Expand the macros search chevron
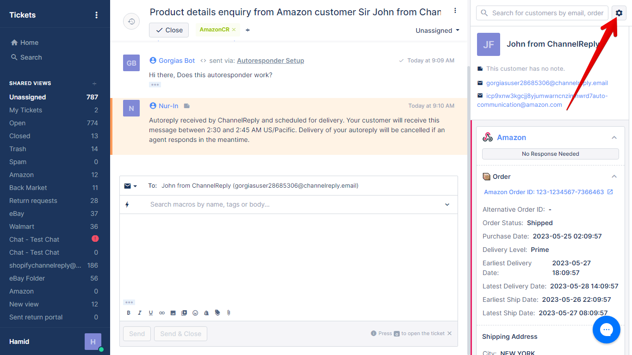The image size is (632, 355). coord(447,204)
